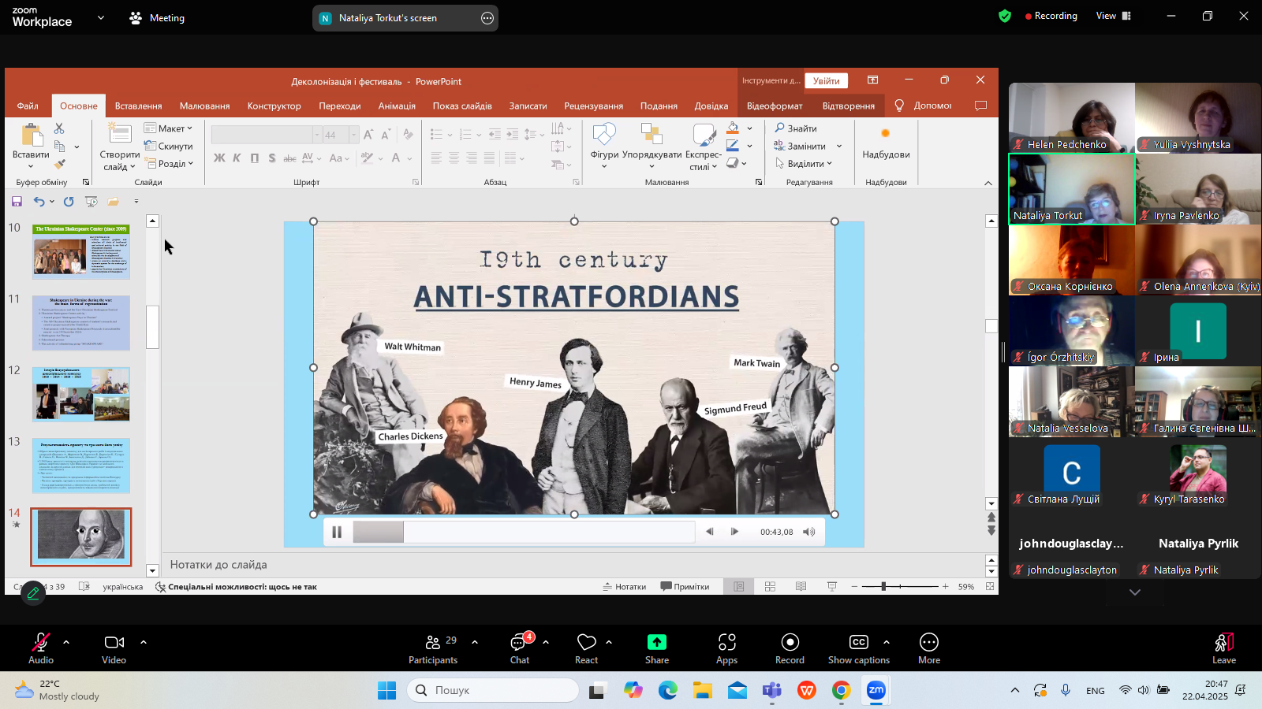
Task: Expand the audio options arrow
Action: pyautogui.click(x=66, y=642)
